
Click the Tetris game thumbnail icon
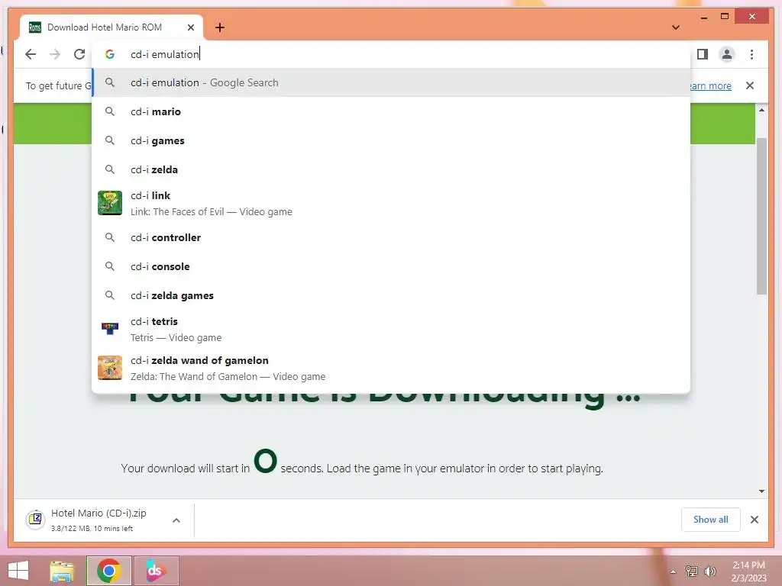pyautogui.click(x=110, y=328)
